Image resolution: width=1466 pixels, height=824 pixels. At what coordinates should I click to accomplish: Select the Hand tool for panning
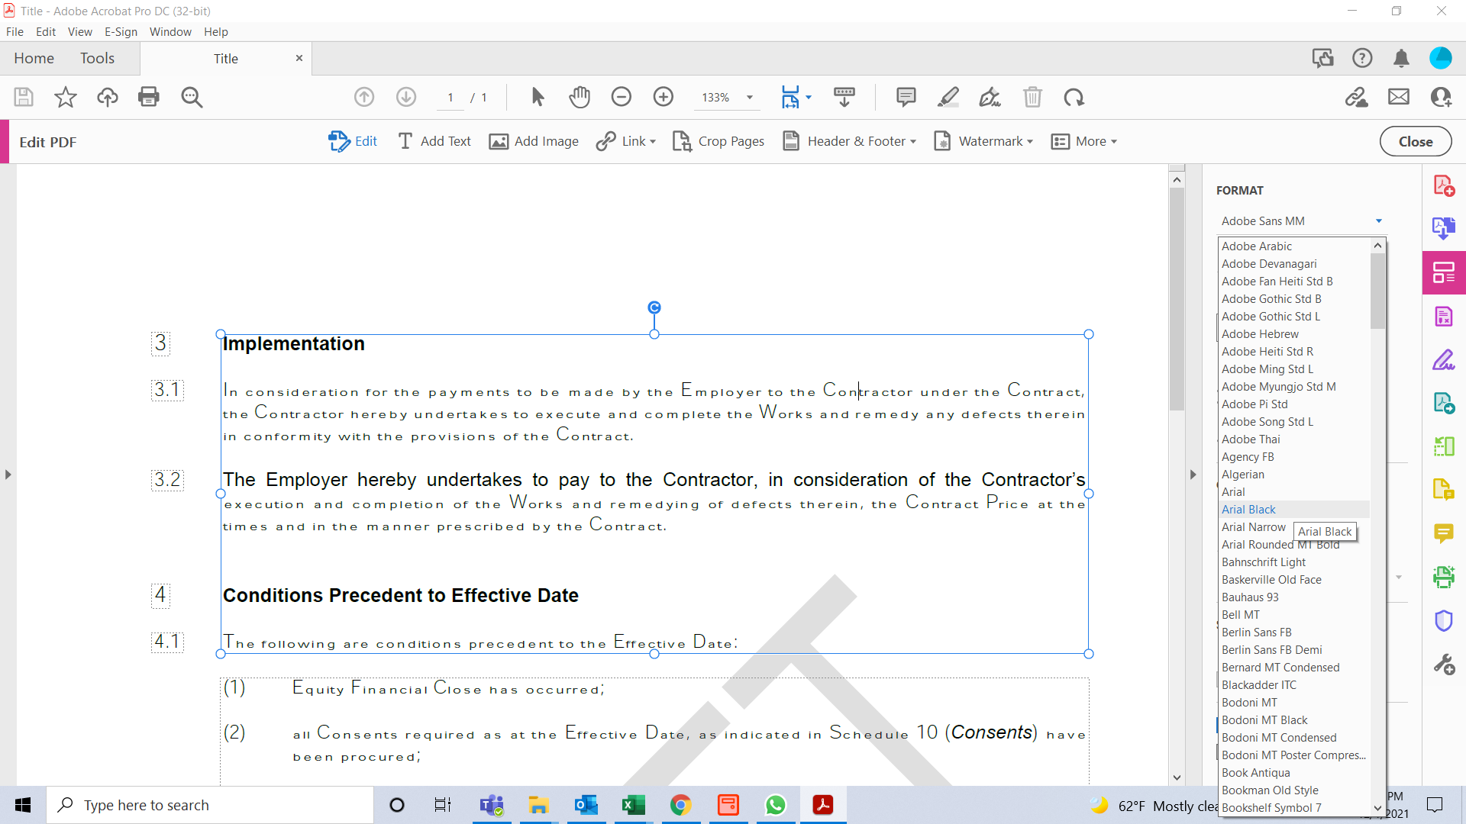(x=580, y=97)
